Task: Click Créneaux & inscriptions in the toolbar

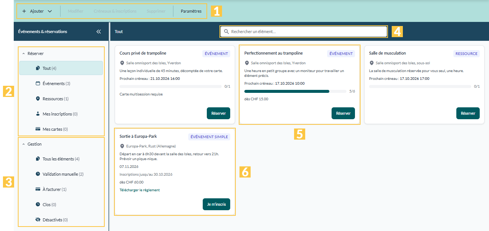Action: [x=115, y=11]
